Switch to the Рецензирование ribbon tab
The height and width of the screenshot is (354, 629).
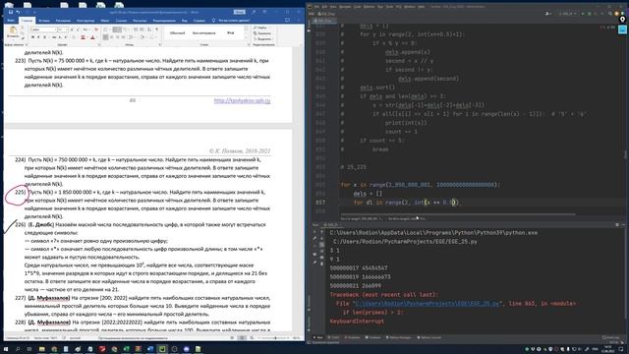tap(164, 21)
